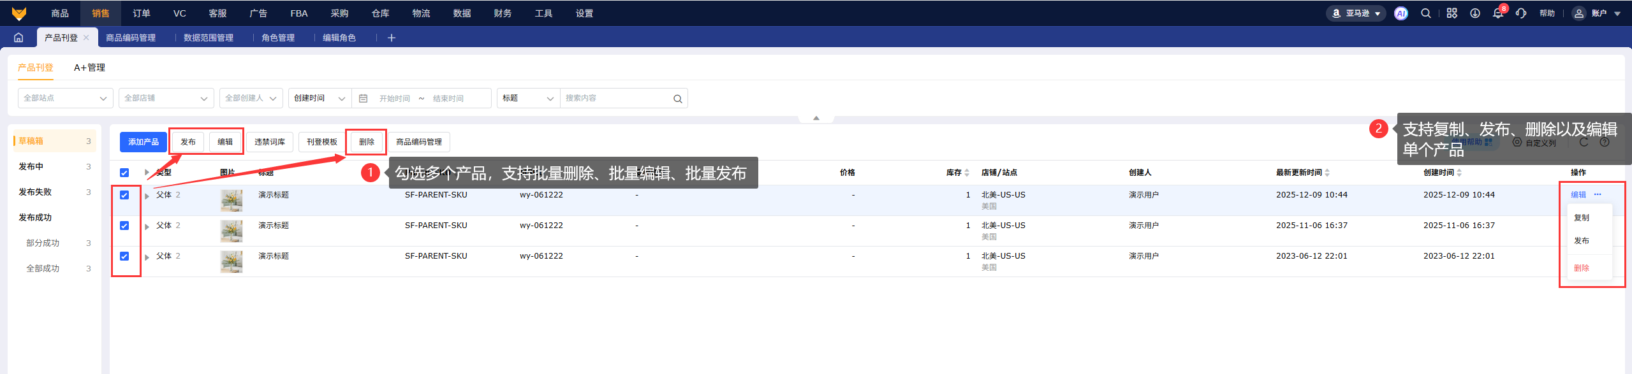The image size is (1632, 374).
Task: Open the 设置 top menu
Action: (x=585, y=13)
